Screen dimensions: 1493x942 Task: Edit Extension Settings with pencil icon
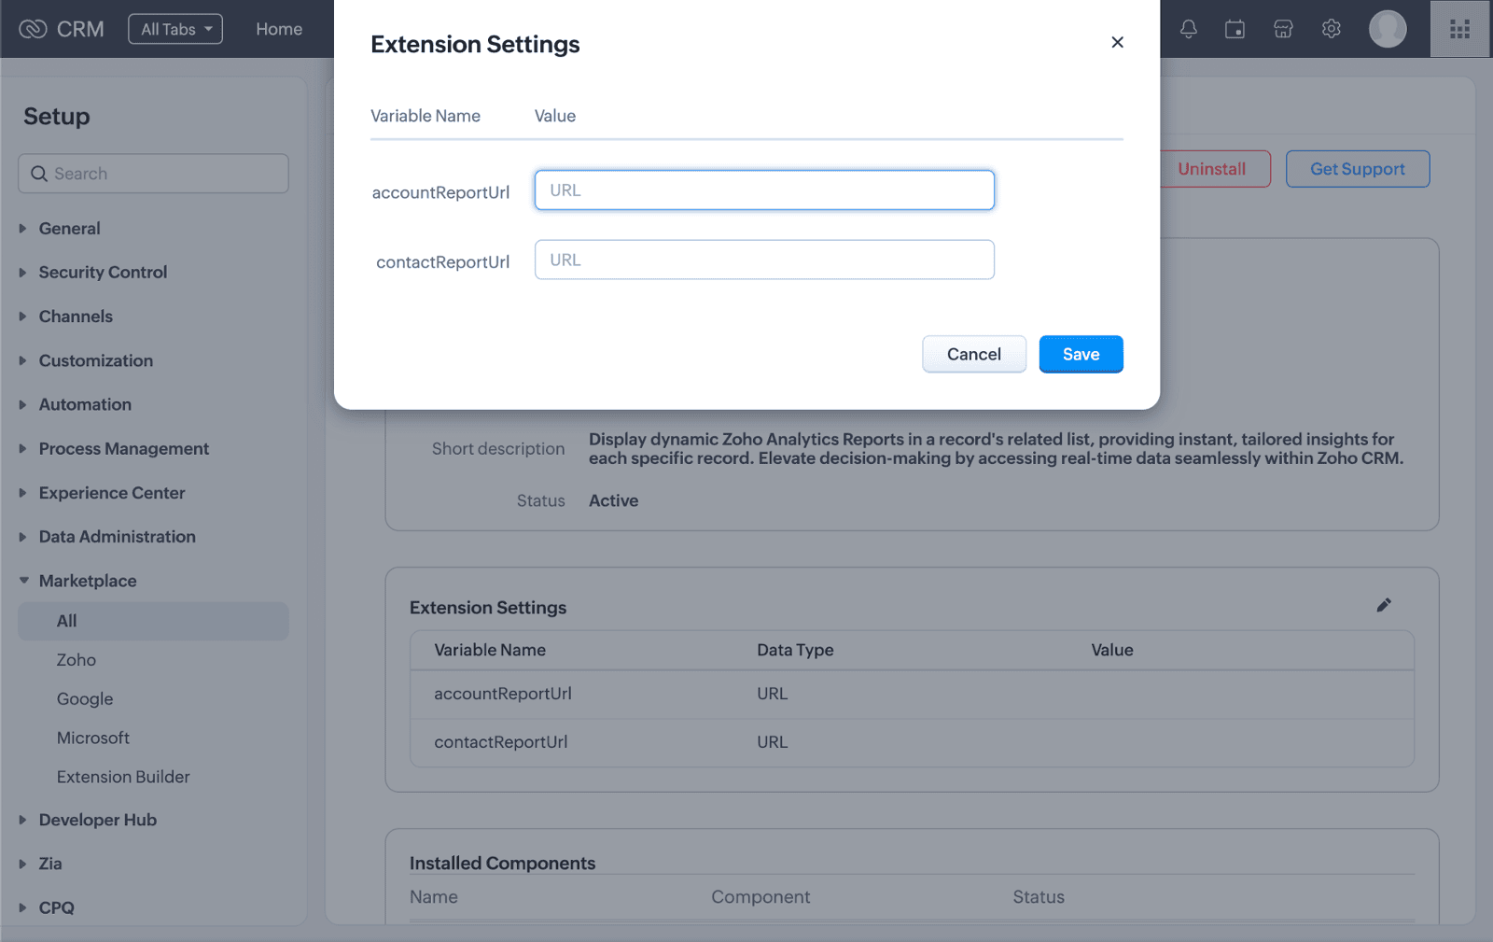click(x=1384, y=605)
